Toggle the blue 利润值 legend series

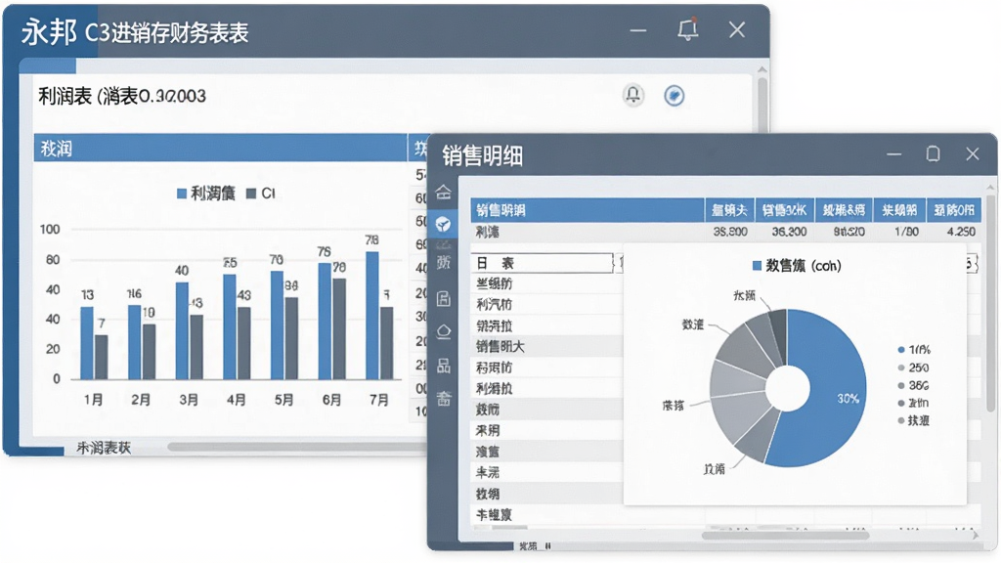click(205, 194)
